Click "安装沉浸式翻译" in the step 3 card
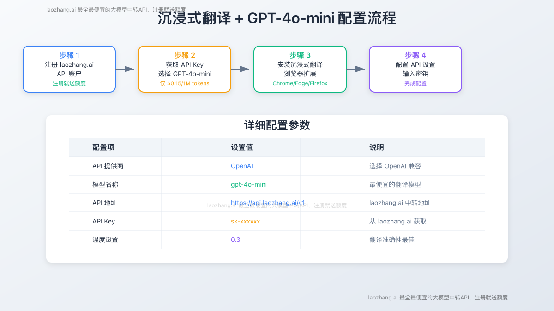The width and height of the screenshot is (554, 311). [x=300, y=65]
